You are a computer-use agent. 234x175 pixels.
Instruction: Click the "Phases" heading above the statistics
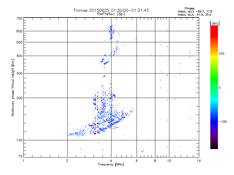189,8
